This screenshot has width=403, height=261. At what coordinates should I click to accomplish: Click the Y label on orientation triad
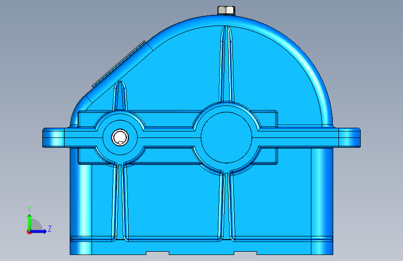[x=29, y=209]
